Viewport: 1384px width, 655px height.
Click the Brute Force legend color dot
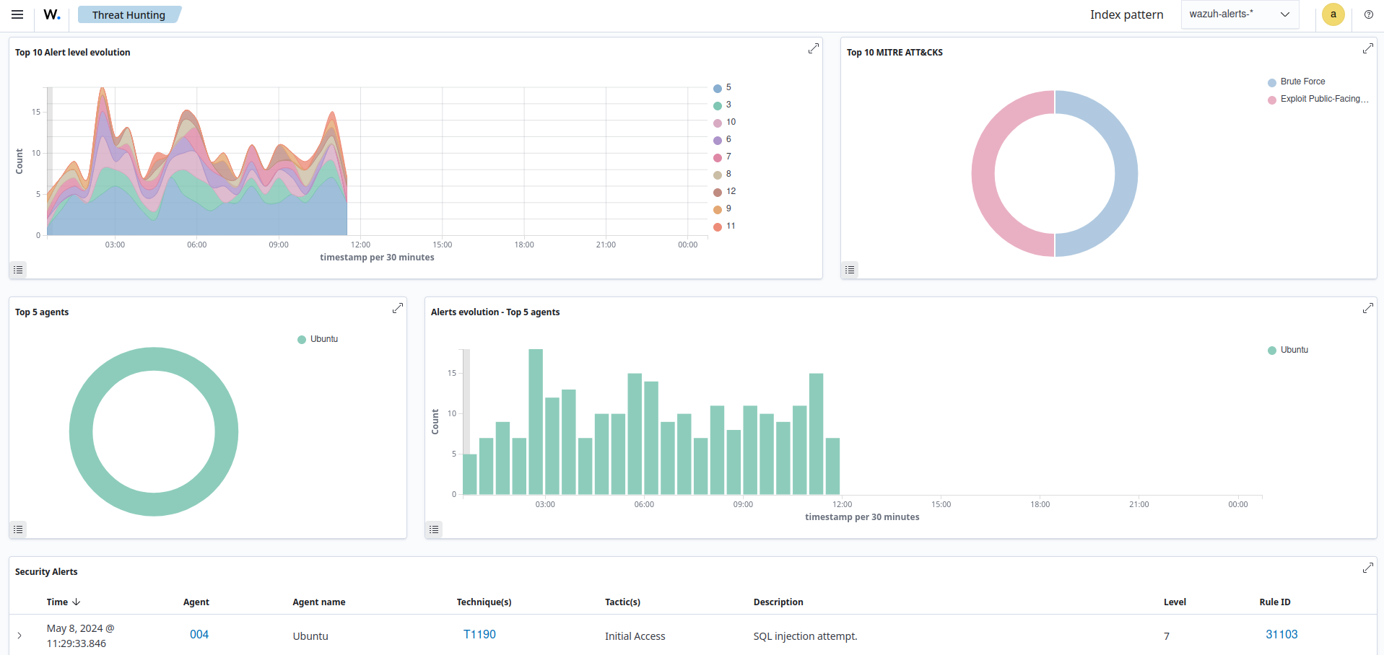pos(1271,82)
